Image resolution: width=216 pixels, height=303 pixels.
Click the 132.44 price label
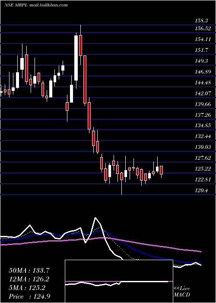203,136
